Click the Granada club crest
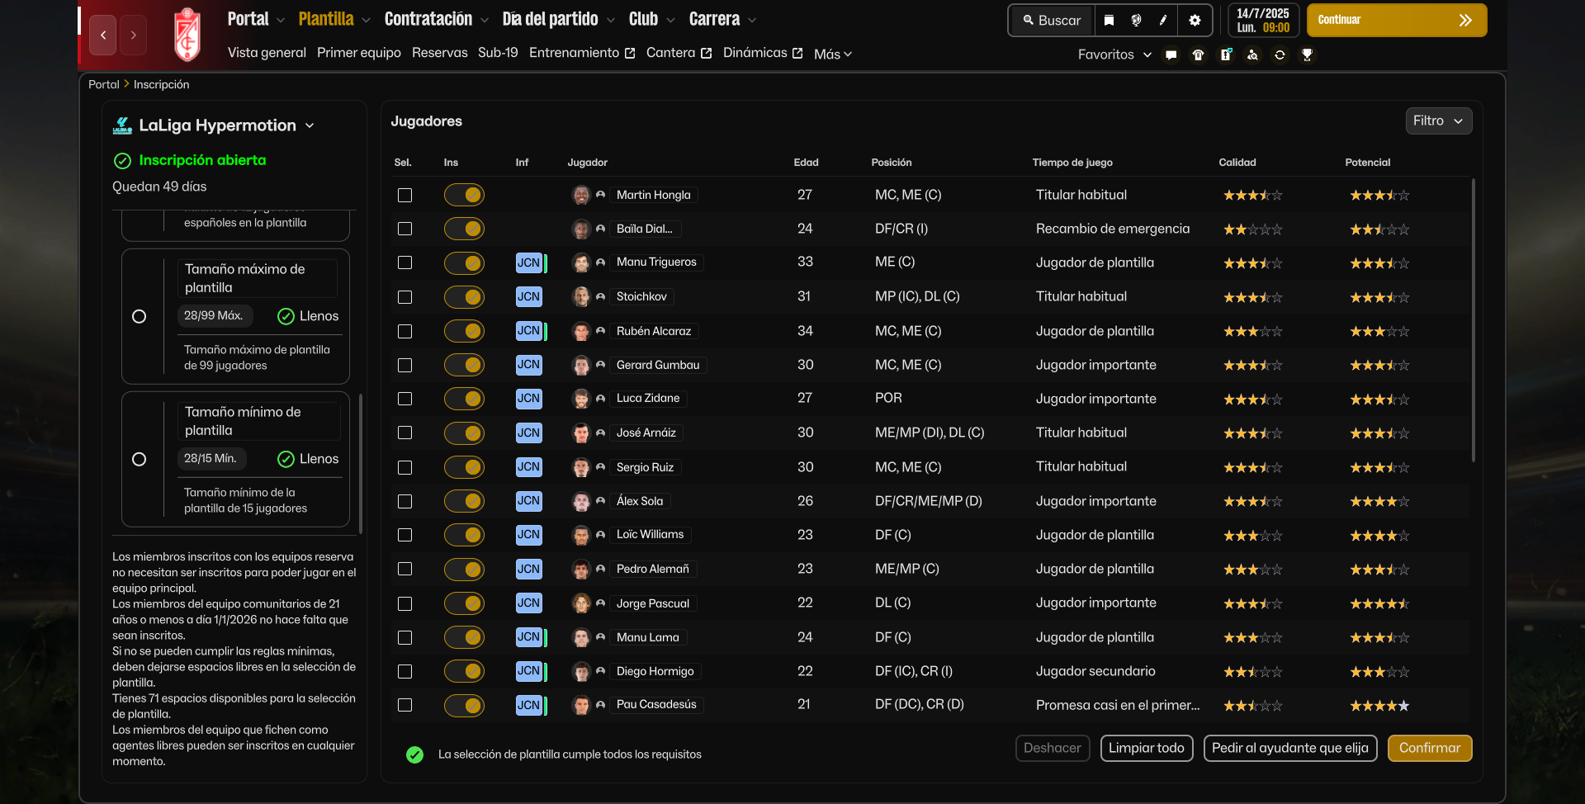The width and height of the screenshot is (1585, 804). pyautogui.click(x=187, y=35)
